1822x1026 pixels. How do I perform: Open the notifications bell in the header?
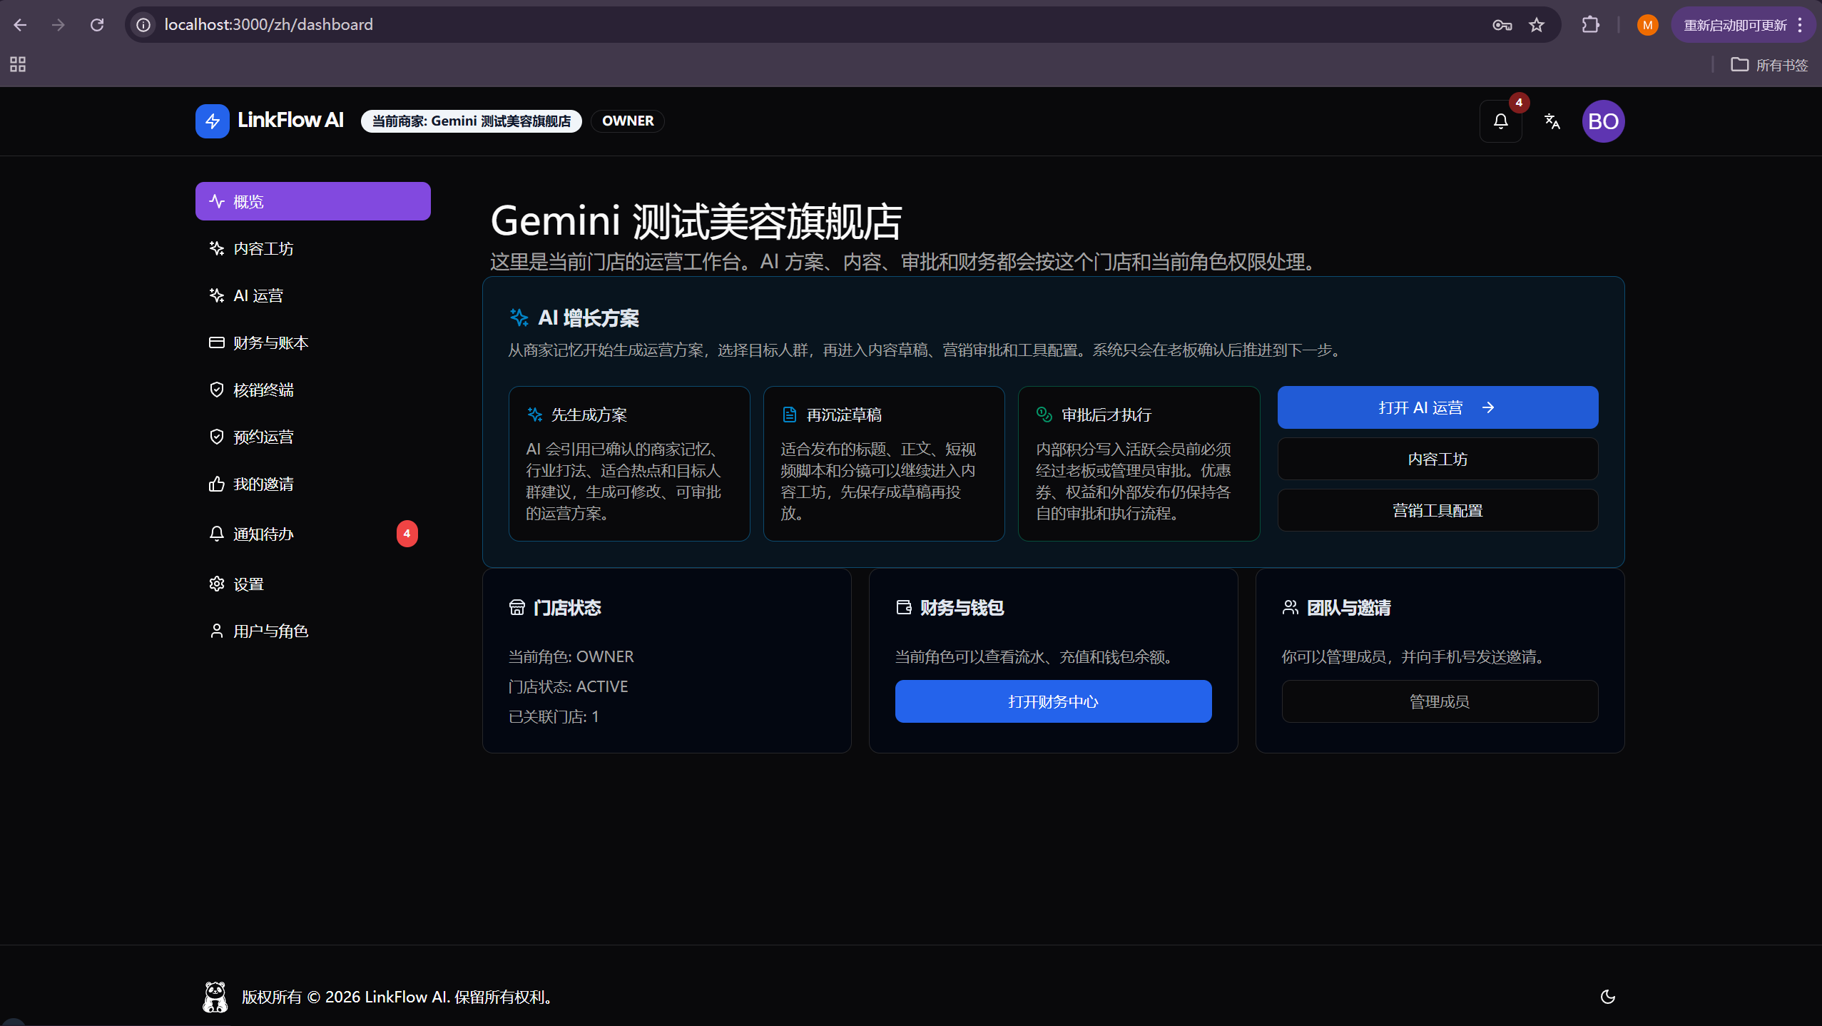point(1501,121)
